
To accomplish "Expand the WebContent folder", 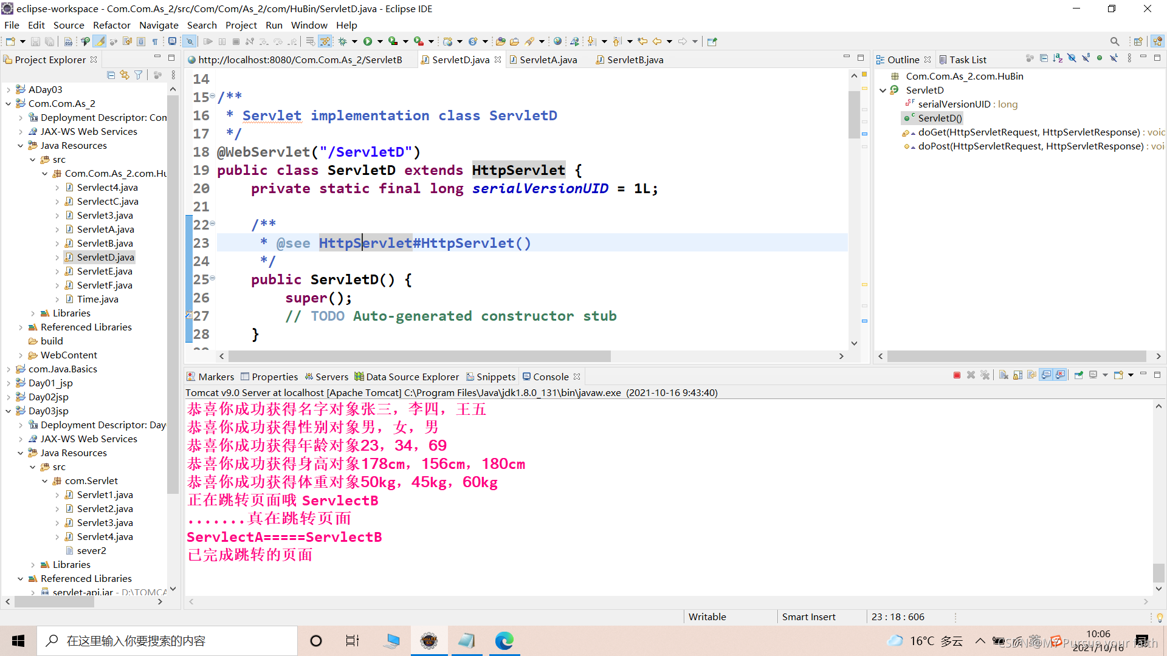I will click(x=21, y=355).
